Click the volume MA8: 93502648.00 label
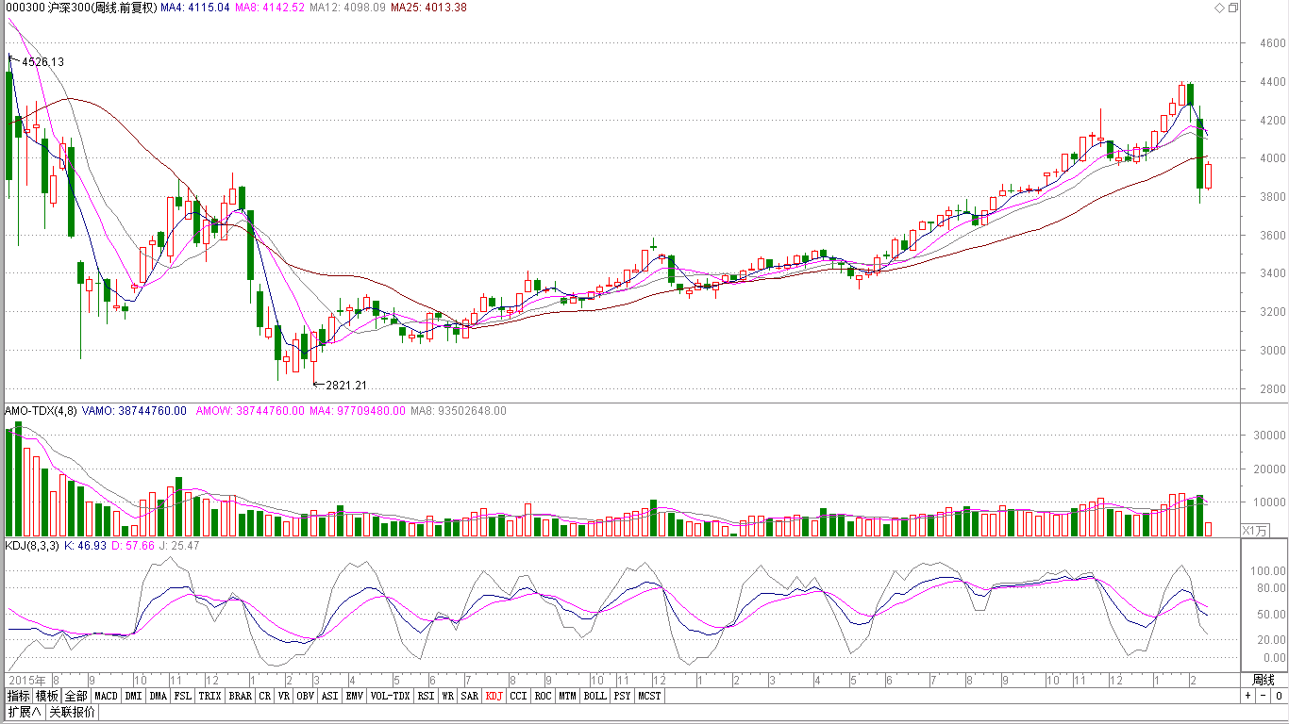The image size is (1289, 724). point(458,411)
